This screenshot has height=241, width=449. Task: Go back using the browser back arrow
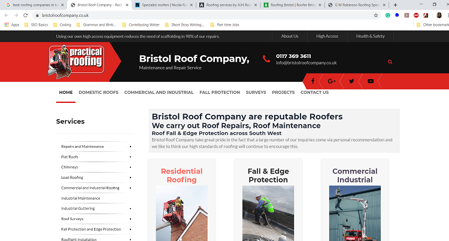[x=7, y=16]
